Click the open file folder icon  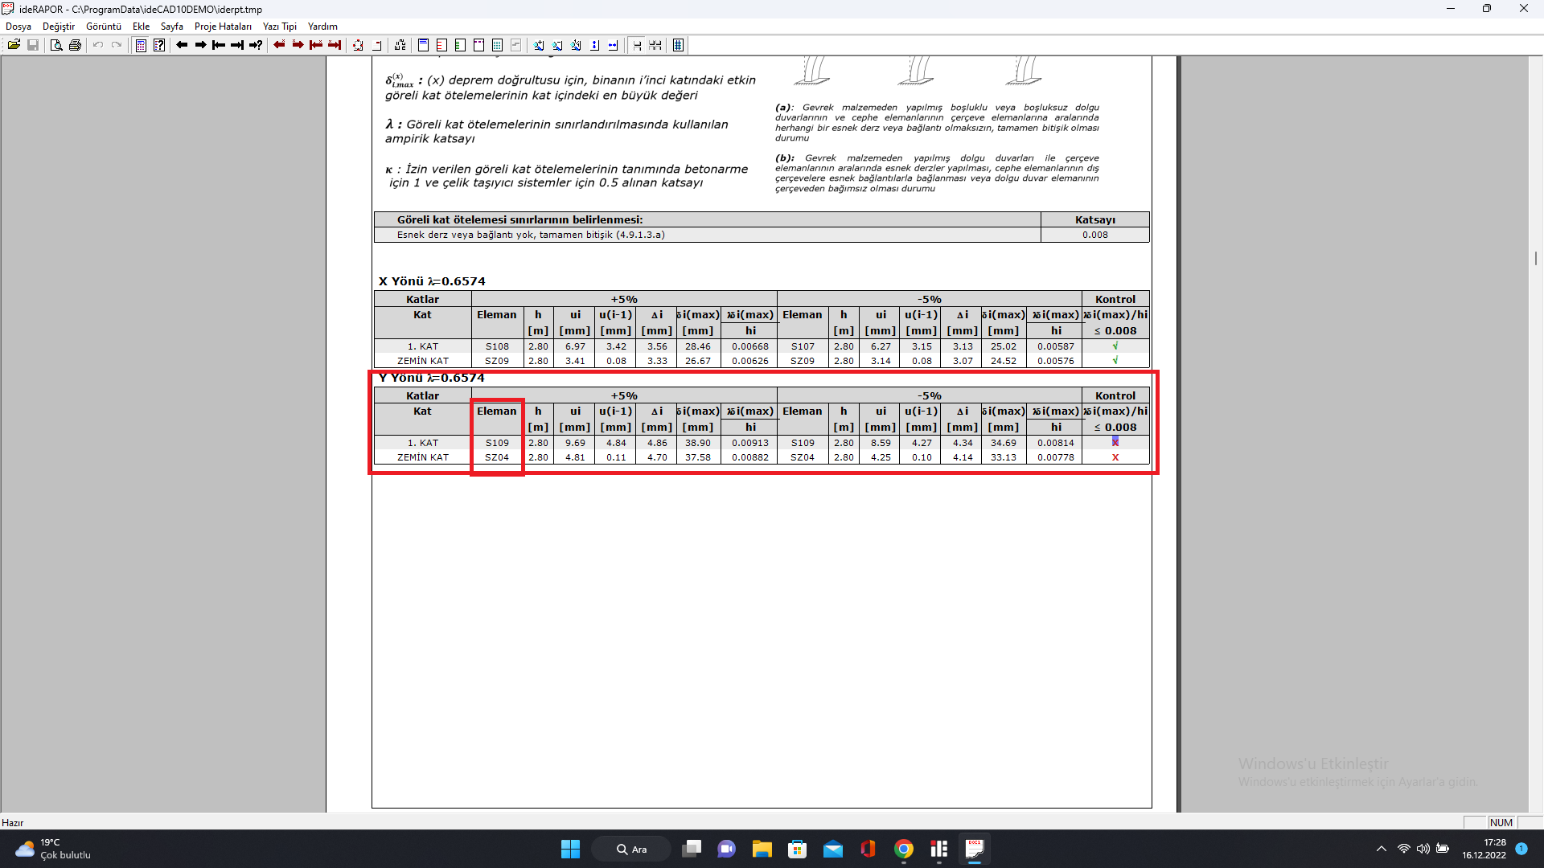coord(14,45)
